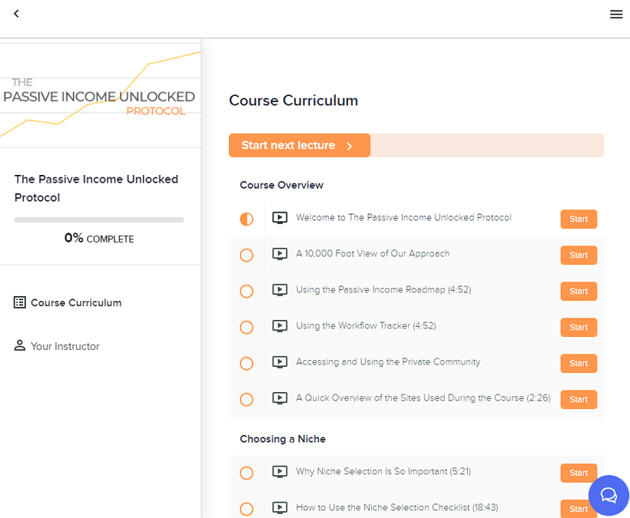Click the course completion progress bar
The image size is (630, 518).
(x=99, y=220)
